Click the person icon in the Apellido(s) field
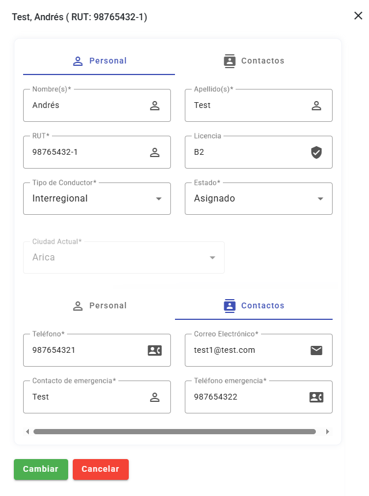This screenshot has width=369, height=496. click(x=316, y=105)
